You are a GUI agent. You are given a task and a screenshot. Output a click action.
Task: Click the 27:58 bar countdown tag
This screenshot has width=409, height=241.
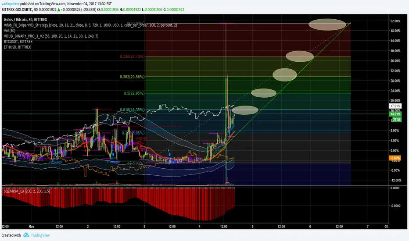pos(396,120)
